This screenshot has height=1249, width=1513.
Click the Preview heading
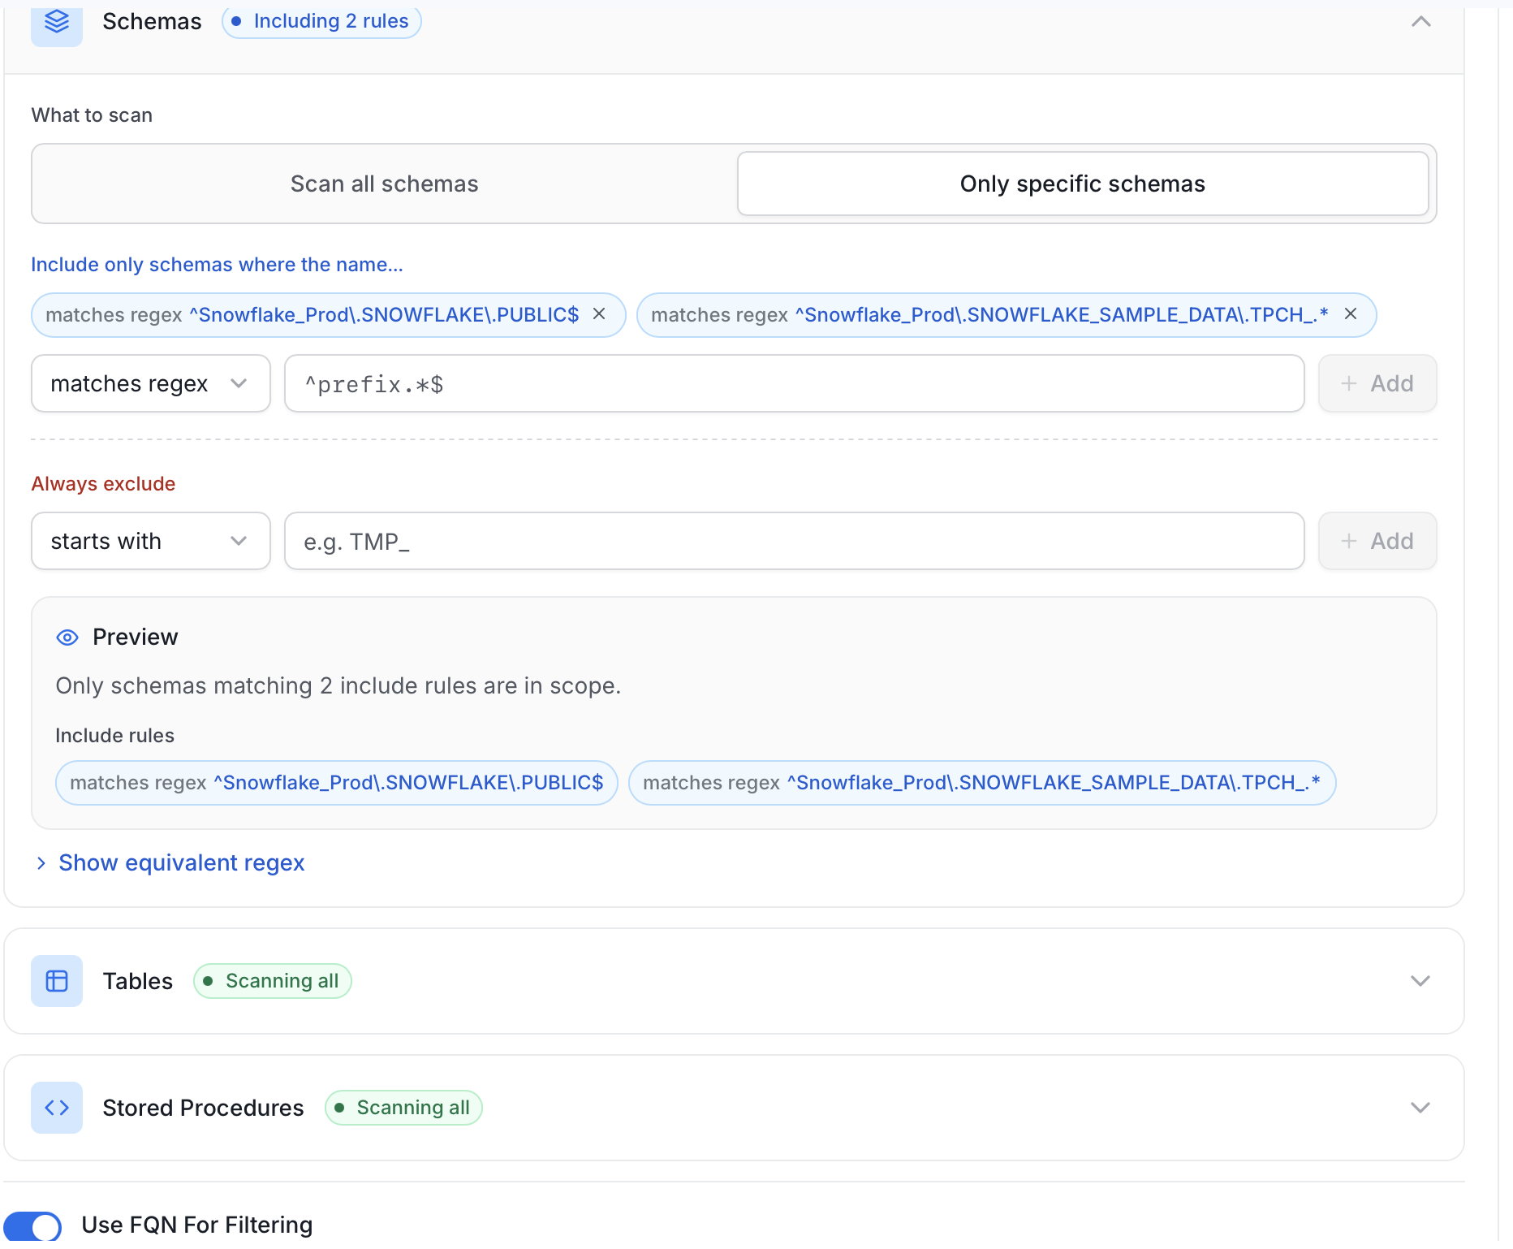tap(136, 637)
